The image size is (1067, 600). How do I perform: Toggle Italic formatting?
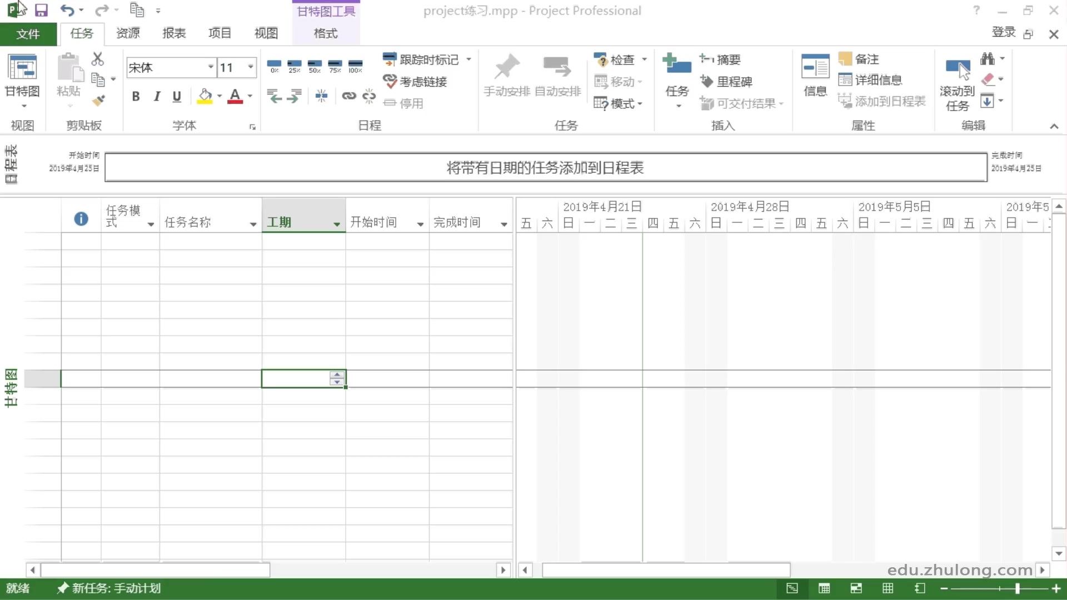pyautogui.click(x=157, y=97)
